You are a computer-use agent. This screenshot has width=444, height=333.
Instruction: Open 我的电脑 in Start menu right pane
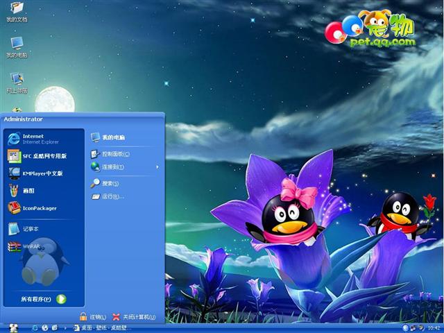click(125, 137)
